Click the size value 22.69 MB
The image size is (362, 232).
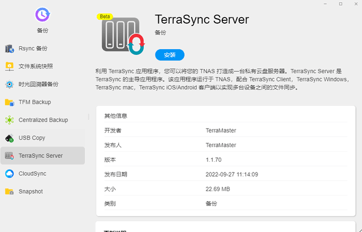click(x=218, y=189)
